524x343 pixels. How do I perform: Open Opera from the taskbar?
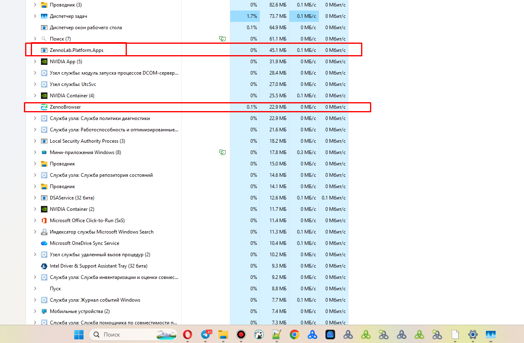pos(188,334)
